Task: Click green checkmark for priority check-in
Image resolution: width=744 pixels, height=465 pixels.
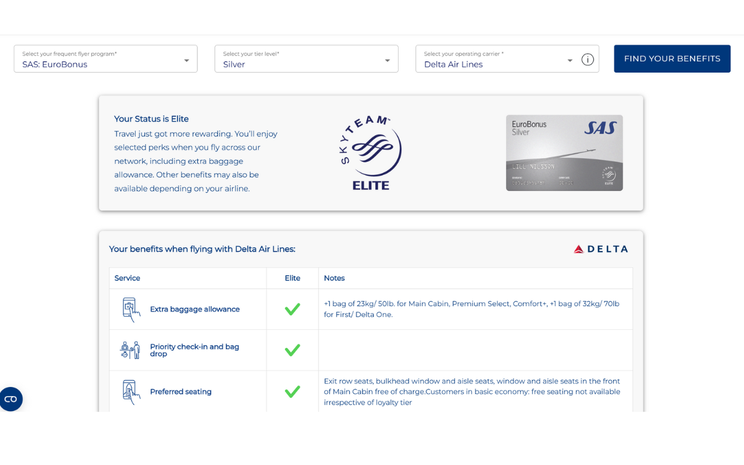Action: tap(292, 350)
